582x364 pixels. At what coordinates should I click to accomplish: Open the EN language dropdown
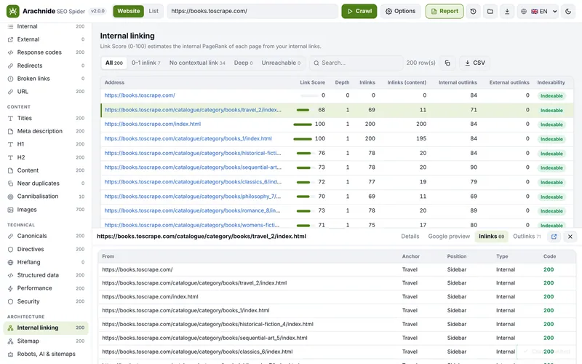(x=544, y=11)
